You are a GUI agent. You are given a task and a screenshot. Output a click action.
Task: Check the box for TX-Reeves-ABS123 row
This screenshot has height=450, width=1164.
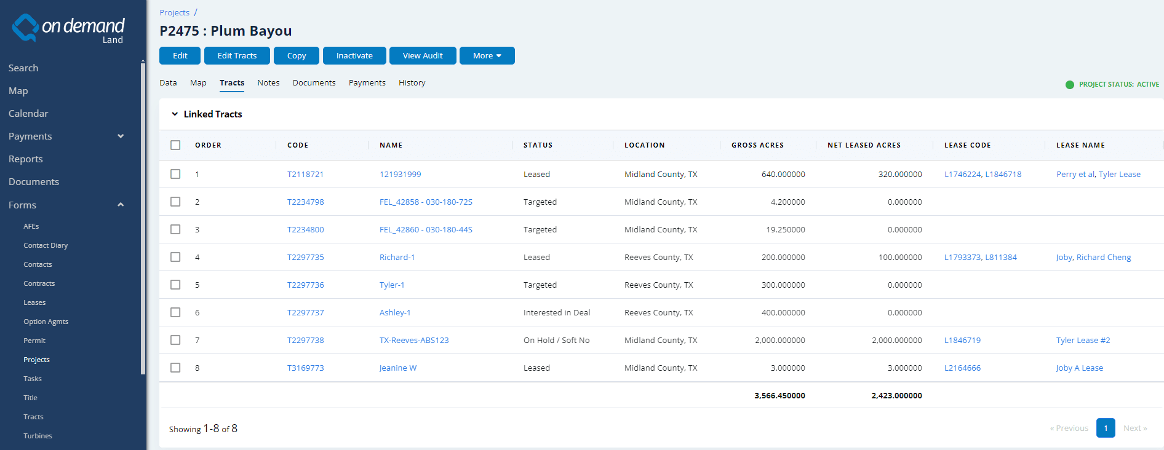click(x=175, y=340)
